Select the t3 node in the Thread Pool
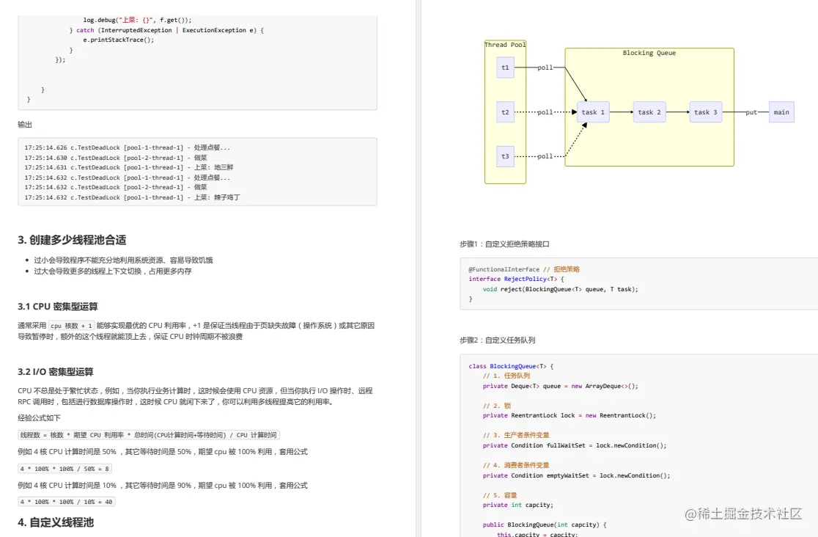 tap(505, 156)
